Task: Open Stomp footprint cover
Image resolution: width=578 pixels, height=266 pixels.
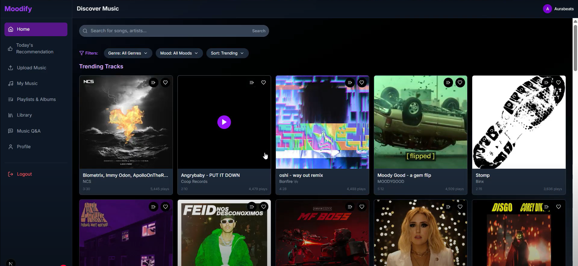Action: point(519,122)
